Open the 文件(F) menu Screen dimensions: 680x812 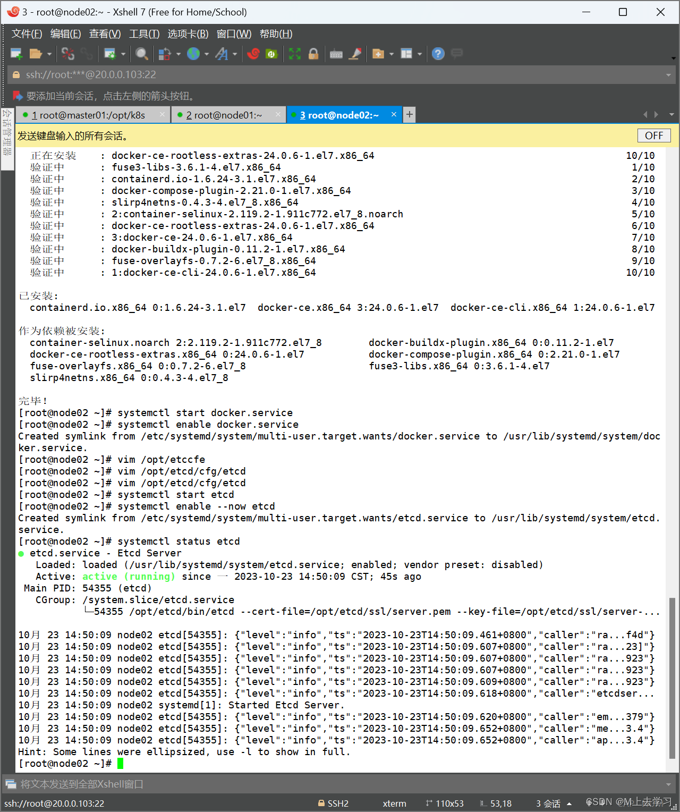click(x=27, y=34)
